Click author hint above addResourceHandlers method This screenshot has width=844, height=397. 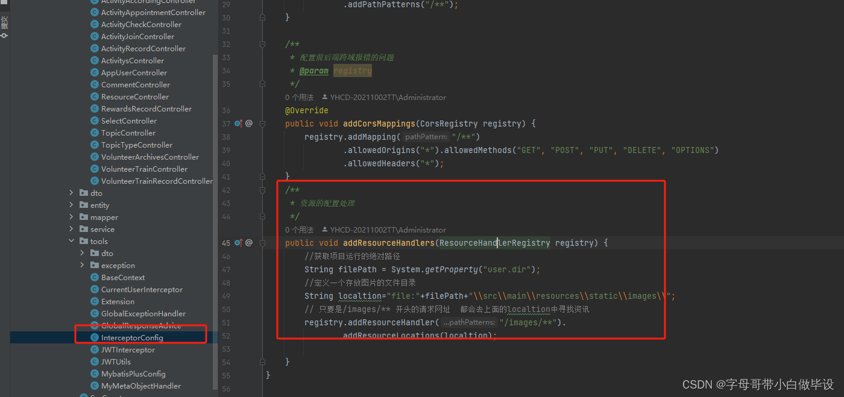point(385,230)
